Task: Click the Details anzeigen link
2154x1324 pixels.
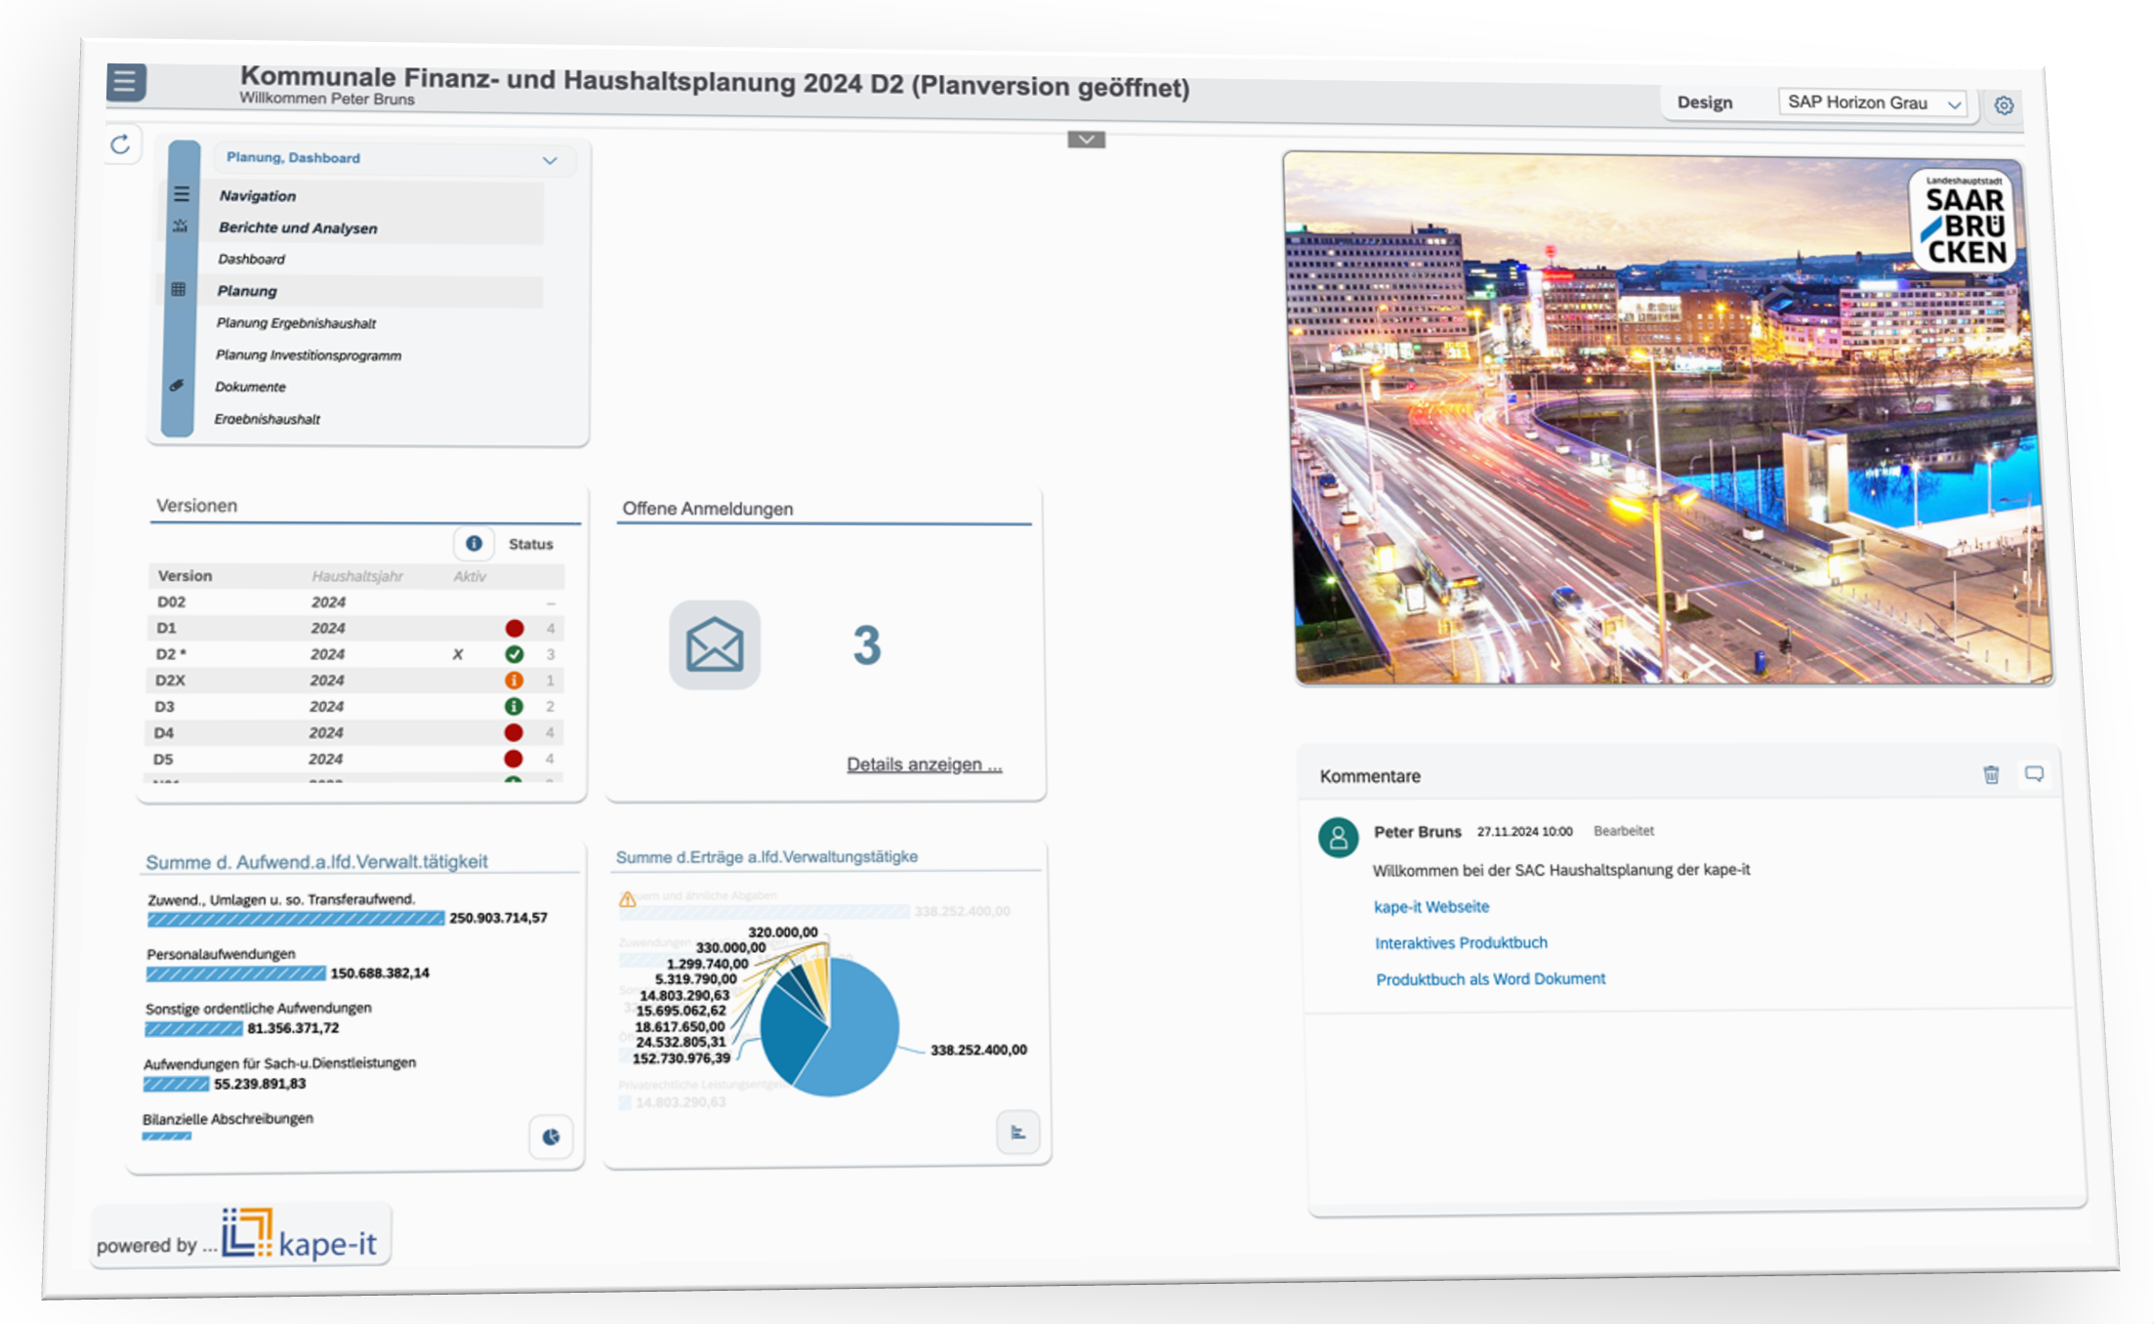Action: 924,765
